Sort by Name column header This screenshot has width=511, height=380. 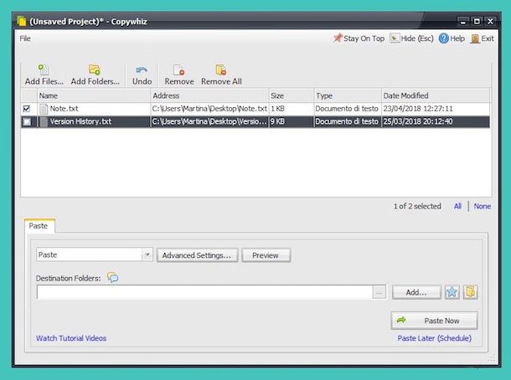[94, 95]
